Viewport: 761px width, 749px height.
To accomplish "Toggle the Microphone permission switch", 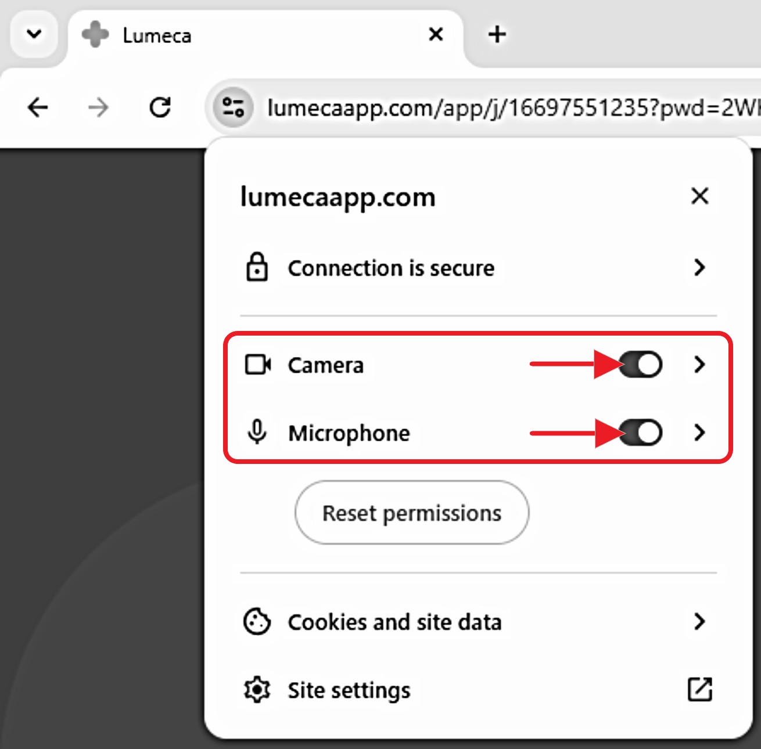I will tap(640, 433).
